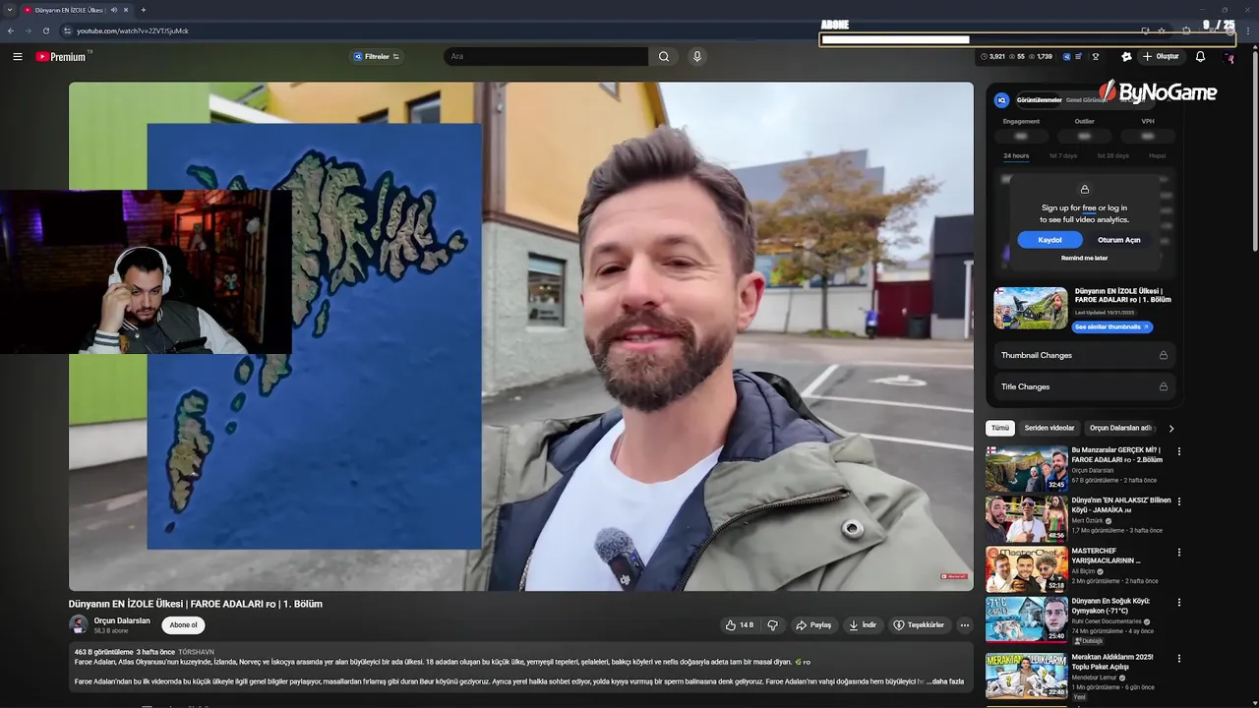Expand description with ...daha fazla
The width and height of the screenshot is (1259, 708).
[946, 680]
